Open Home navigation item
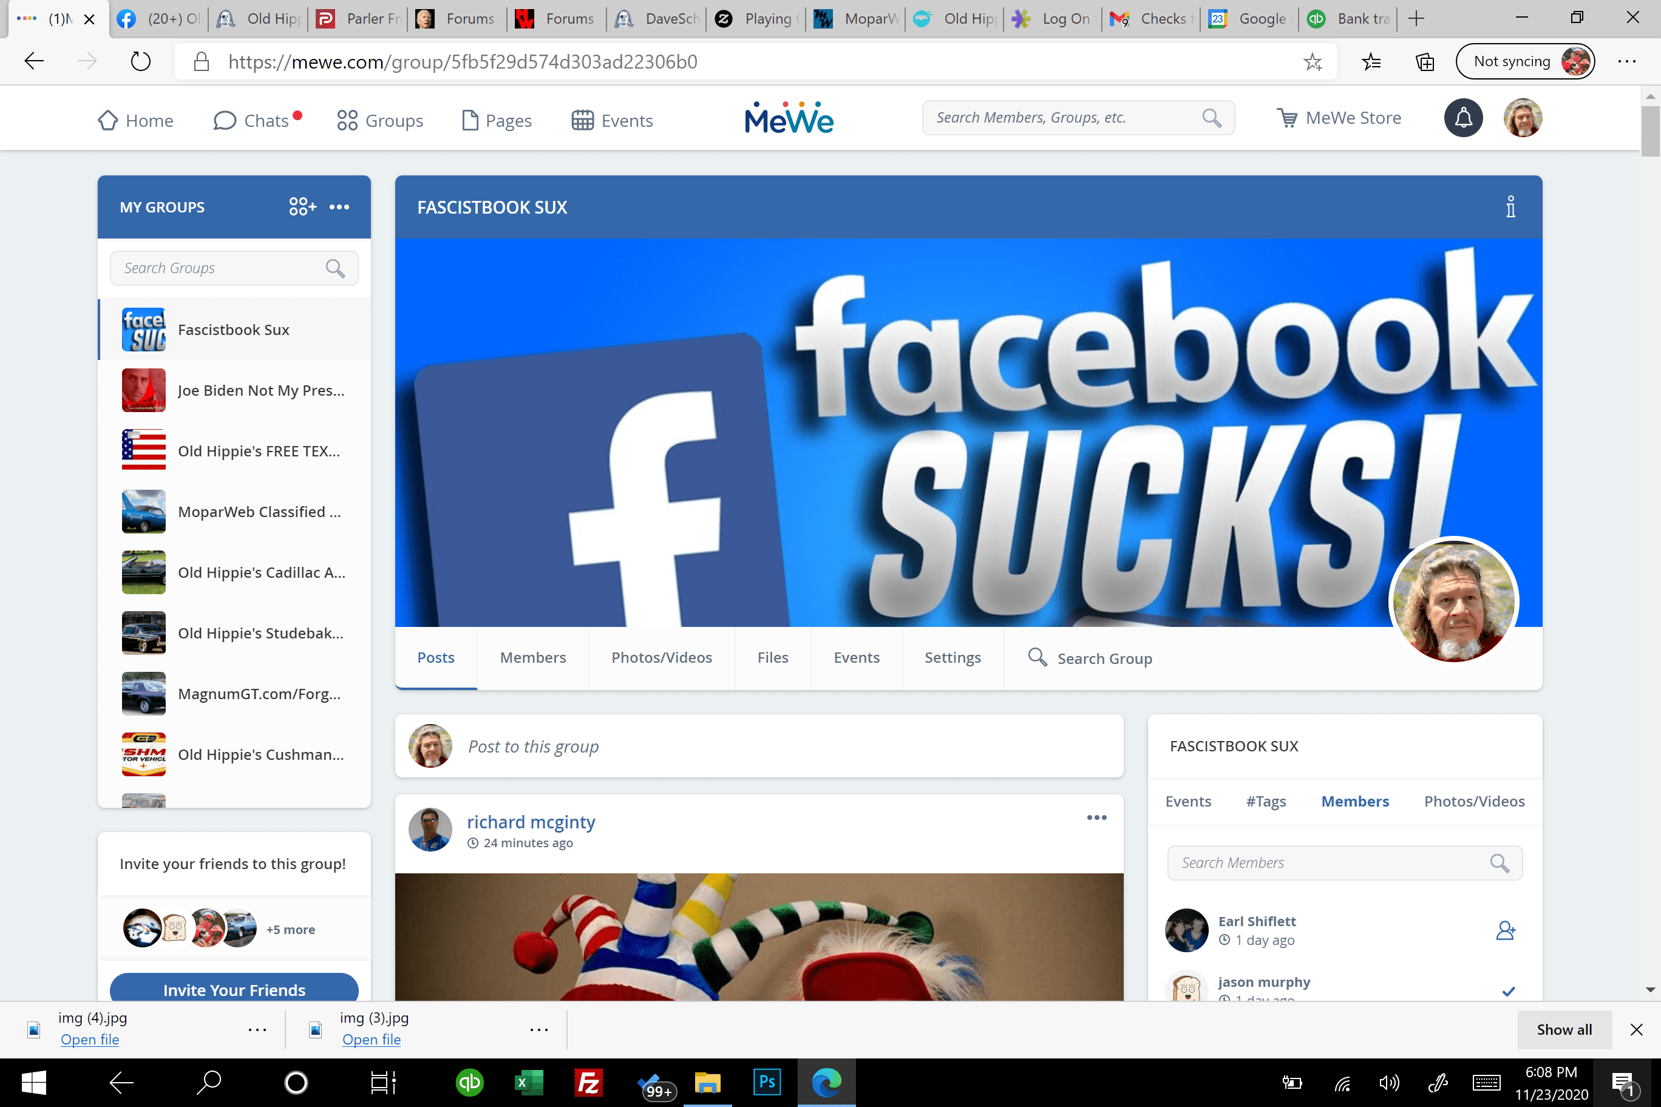This screenshot has width=1661, height=1107. [135, 121]
